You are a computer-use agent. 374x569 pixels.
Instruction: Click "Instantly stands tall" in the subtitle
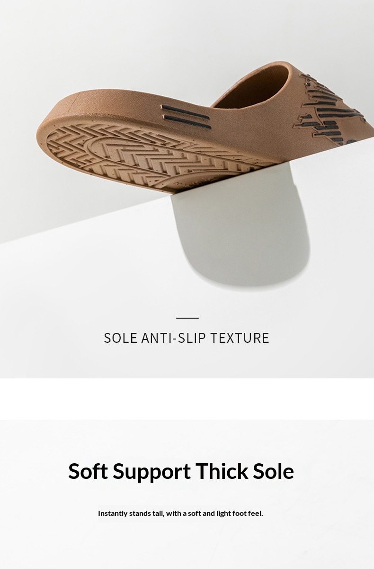[131, 513]
